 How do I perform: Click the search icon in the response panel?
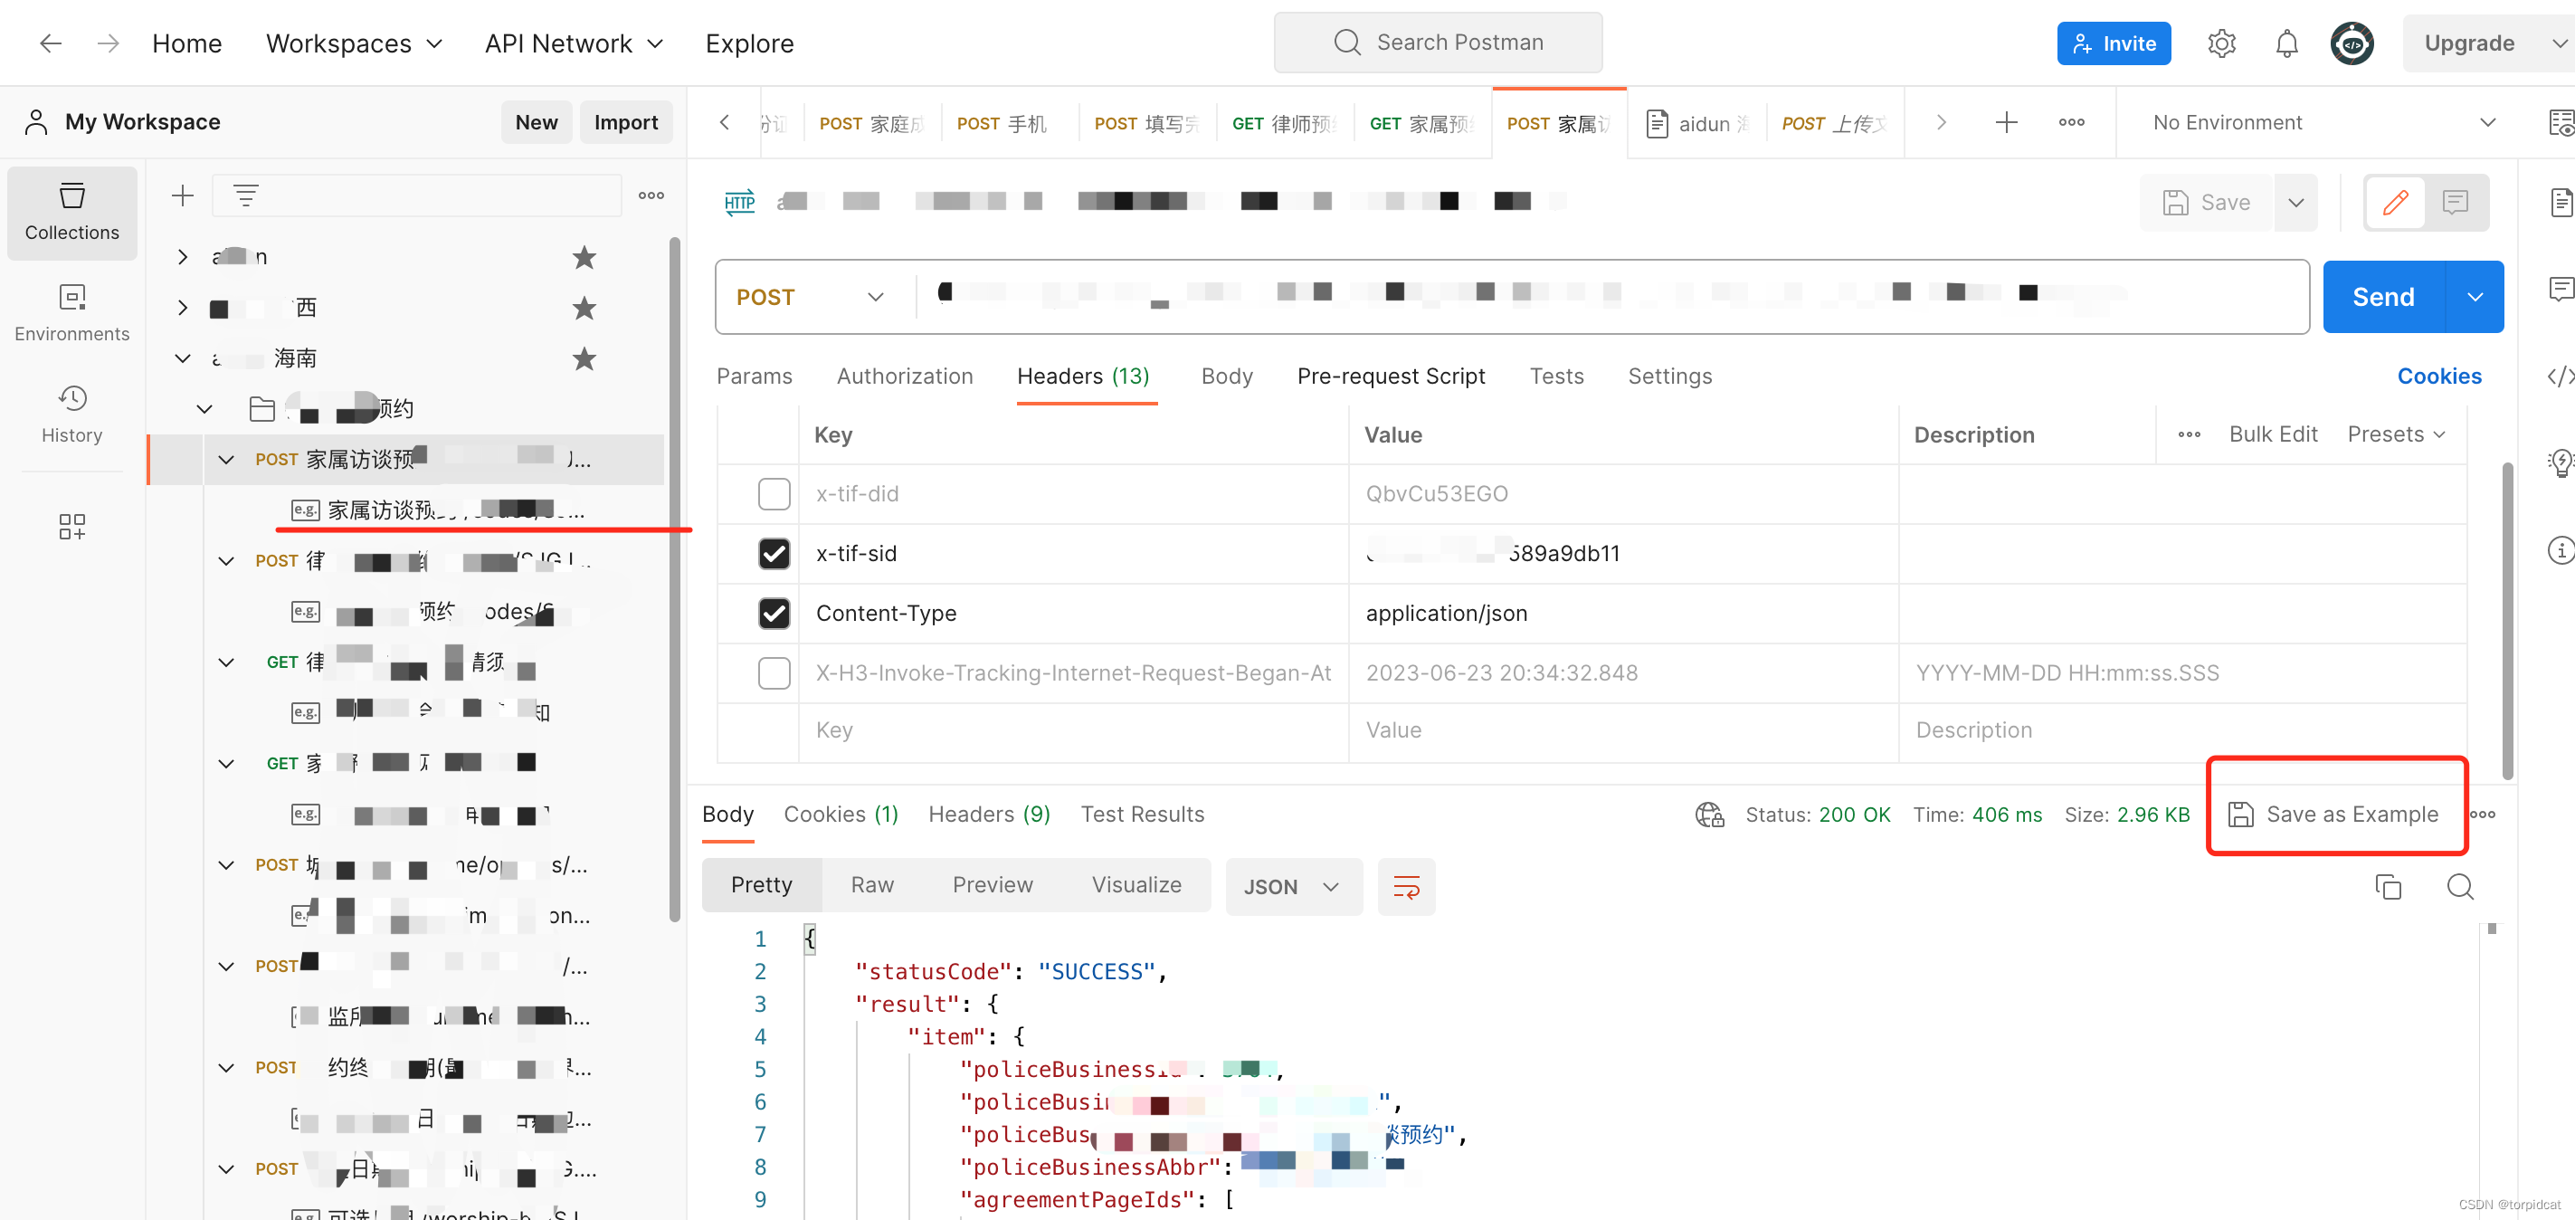pos(2459,886)
